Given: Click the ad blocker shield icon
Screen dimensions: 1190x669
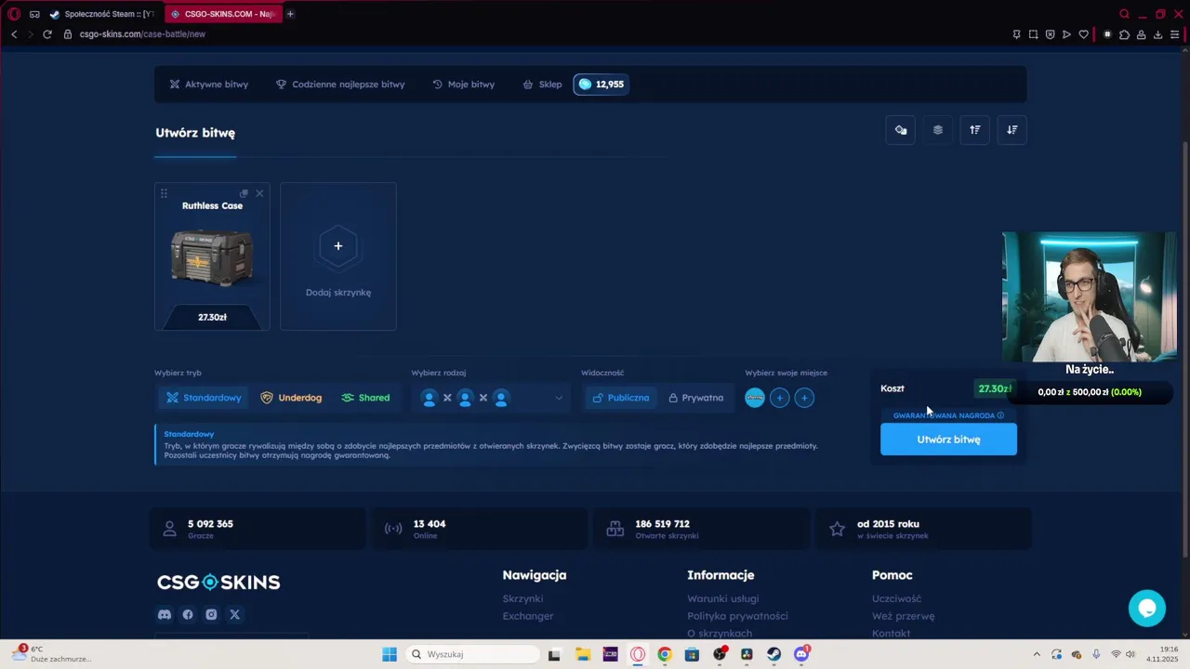Looking at the screenshot, I should pyautogui.click(x=1050, y=34).
